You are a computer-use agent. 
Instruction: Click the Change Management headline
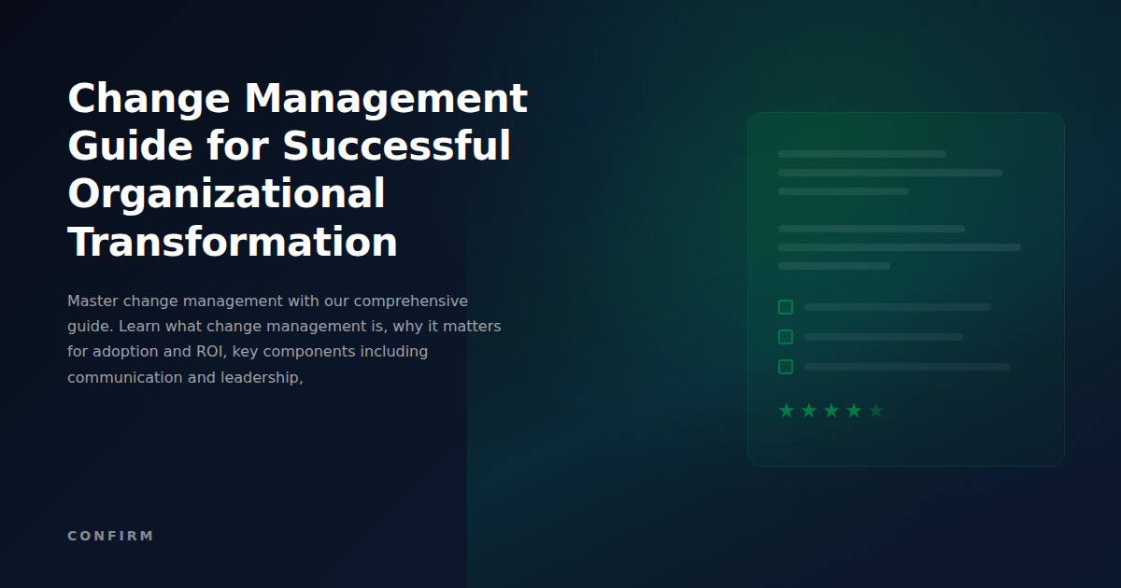(x=297, y=169)
